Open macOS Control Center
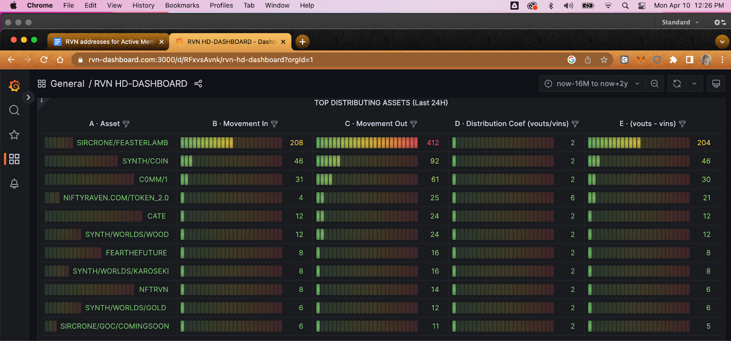 [x=641, y=5]
